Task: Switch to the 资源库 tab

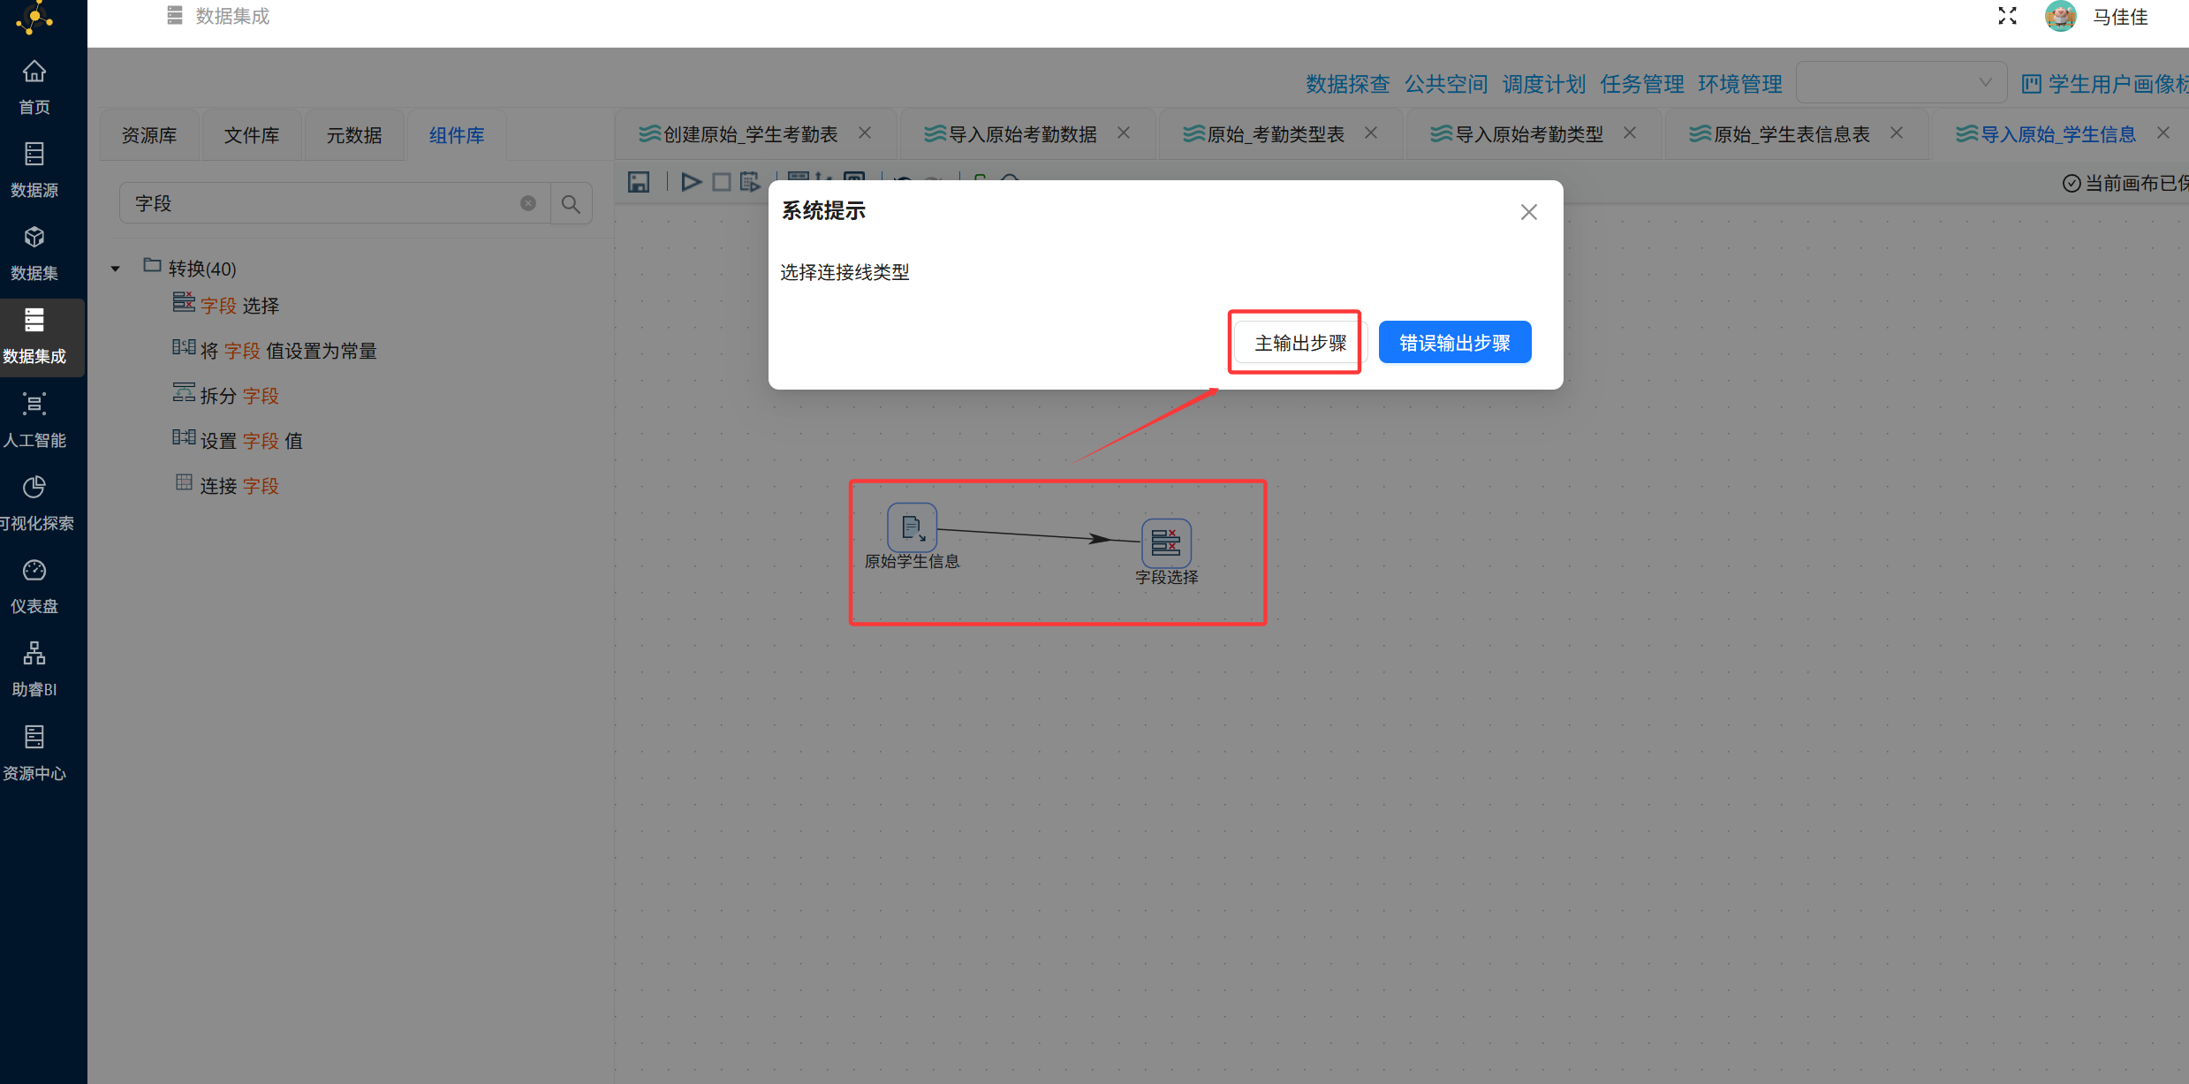Action: pyautogui.click(x=149, y=135)
